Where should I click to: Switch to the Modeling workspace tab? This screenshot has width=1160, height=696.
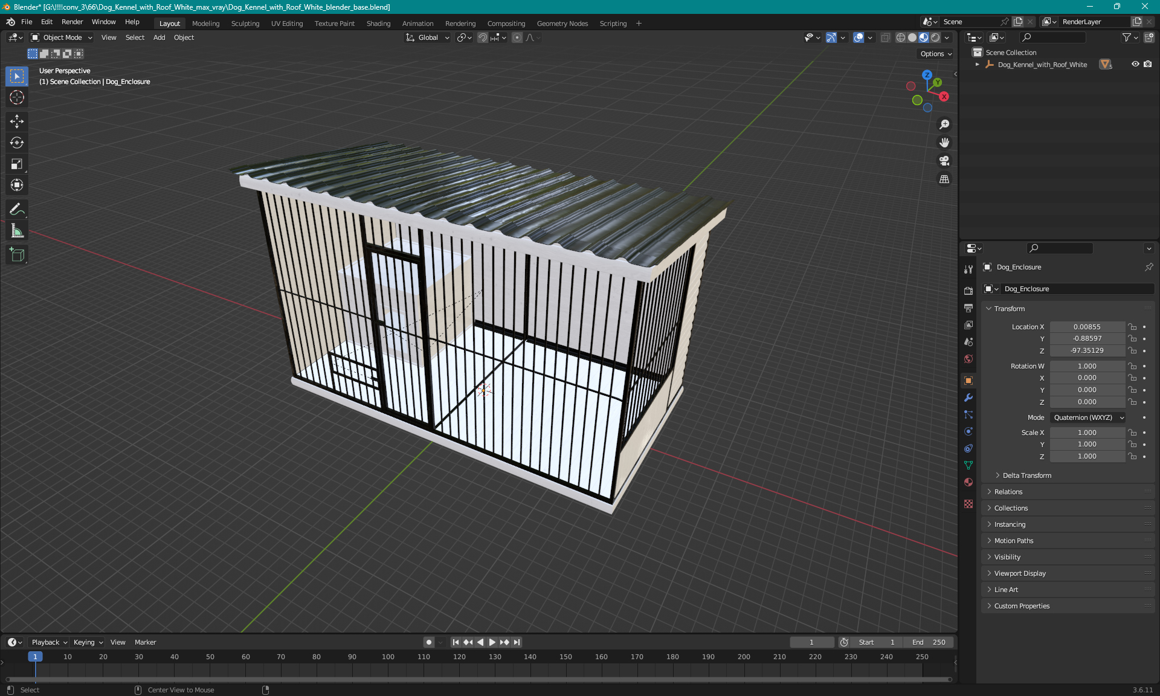[x=205, y=24]
